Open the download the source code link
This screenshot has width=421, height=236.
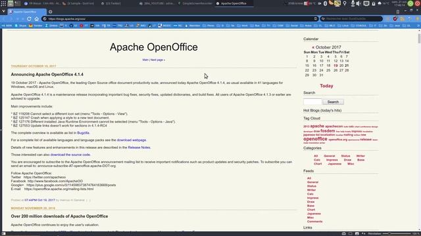(70, 155)
